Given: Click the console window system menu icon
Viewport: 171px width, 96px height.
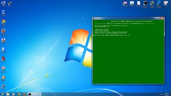Looking at the screenshot, I should 93,18.
